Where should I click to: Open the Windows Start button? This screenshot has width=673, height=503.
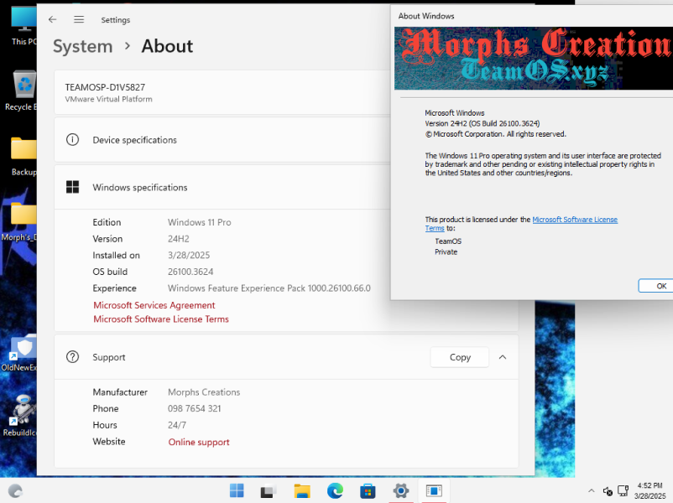click(237, 490)
